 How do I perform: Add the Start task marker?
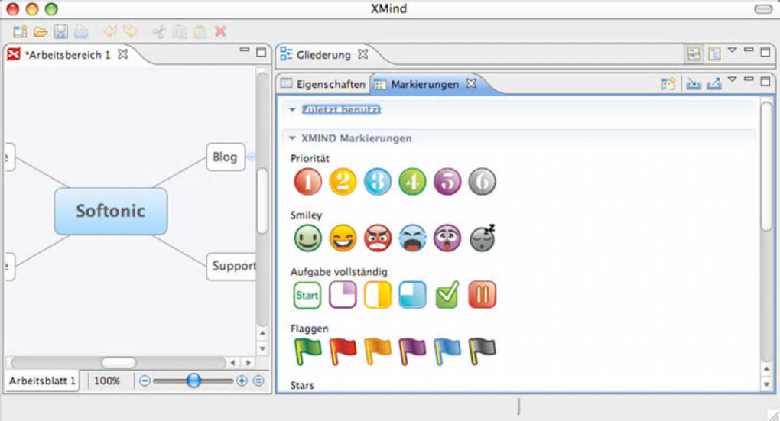307,295
